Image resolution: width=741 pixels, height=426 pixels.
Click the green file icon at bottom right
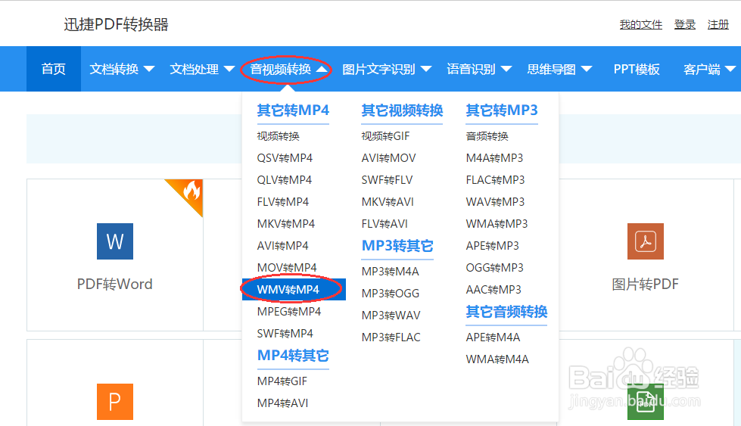[x=646, y=403]
